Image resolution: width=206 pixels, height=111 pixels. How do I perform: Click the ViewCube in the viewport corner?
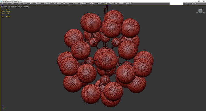[200, 11]
